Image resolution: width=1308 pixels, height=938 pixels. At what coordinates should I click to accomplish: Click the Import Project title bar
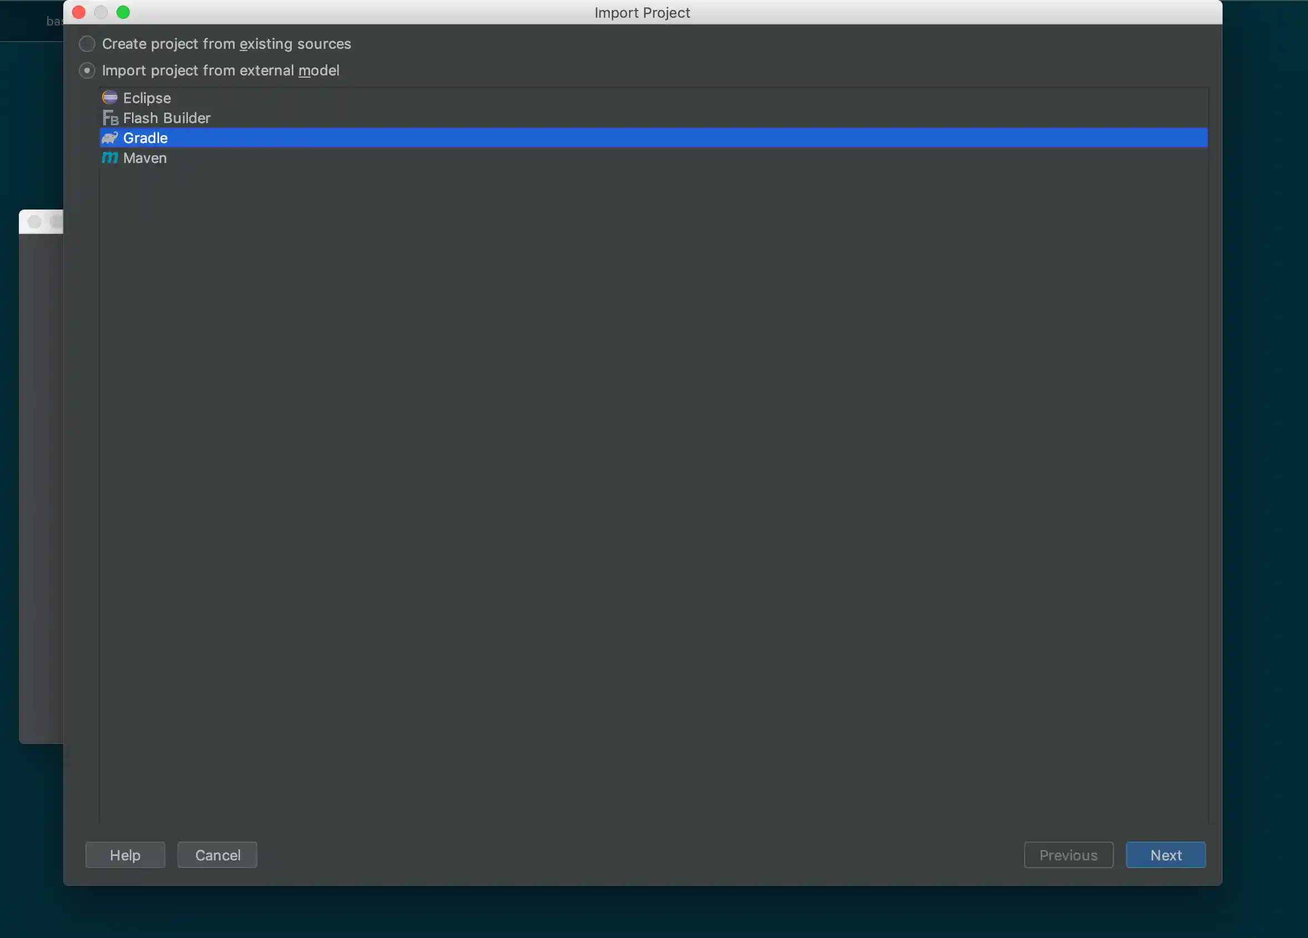(642, 12)
